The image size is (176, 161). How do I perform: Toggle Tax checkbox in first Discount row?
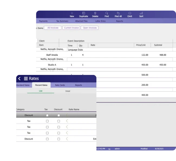[47, 115]
